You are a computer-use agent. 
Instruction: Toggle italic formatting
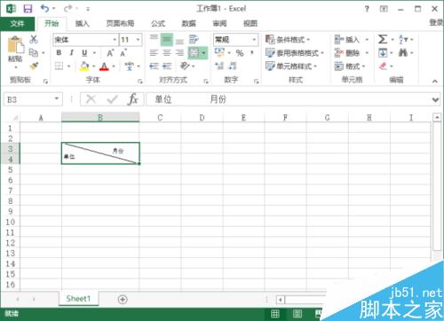tap(71, 52)
